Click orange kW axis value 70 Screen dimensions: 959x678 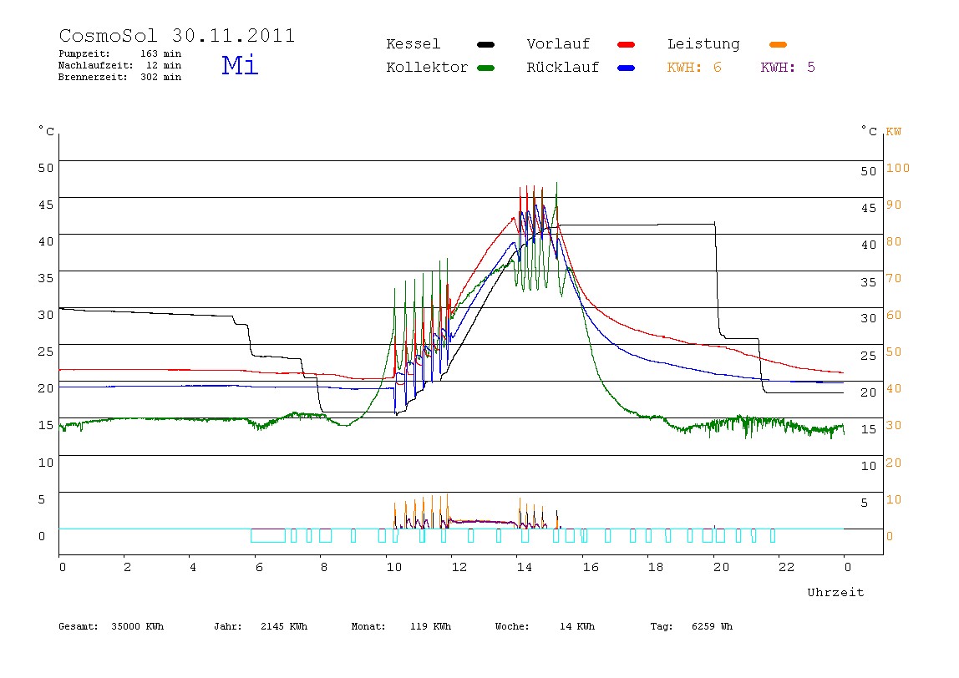[894, 277]
